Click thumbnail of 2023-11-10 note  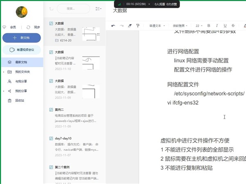pos(91,63)
